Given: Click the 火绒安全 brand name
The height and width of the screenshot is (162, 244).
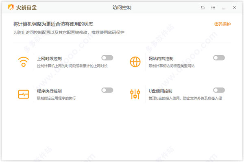Looking at the screenshot, I should pos(26,7).
